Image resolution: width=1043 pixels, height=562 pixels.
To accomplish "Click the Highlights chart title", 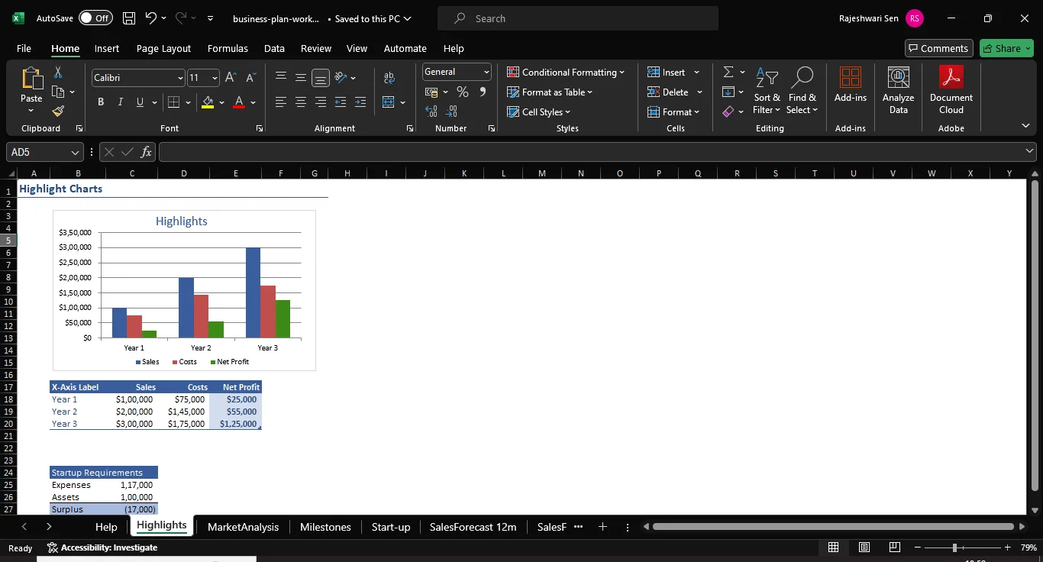I will (182, 221).
